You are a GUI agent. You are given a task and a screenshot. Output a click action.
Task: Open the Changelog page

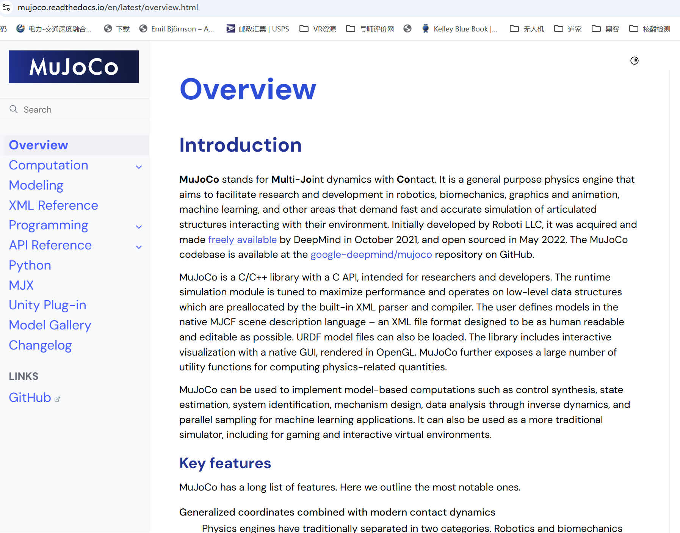pos(40,345)
